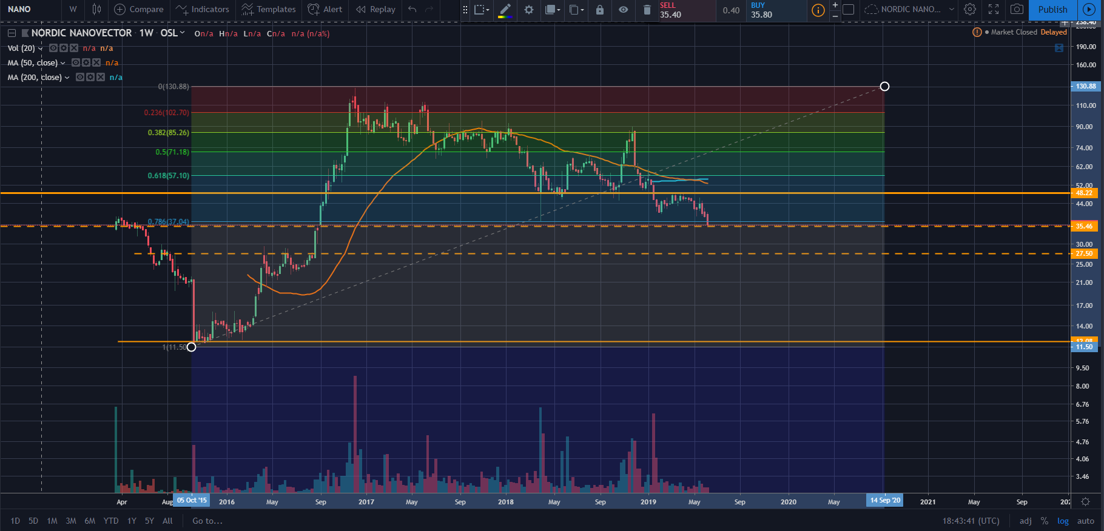1104x531 pixels.
Task: Open the line color pencil picker
Action: coord(505,10)
